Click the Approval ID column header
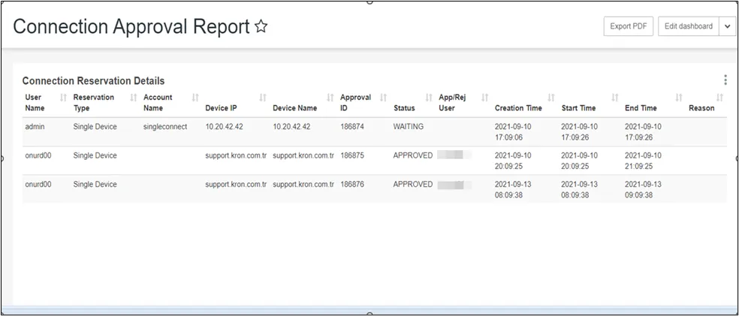The image size is (739, 316). click(x=355, y=103)
